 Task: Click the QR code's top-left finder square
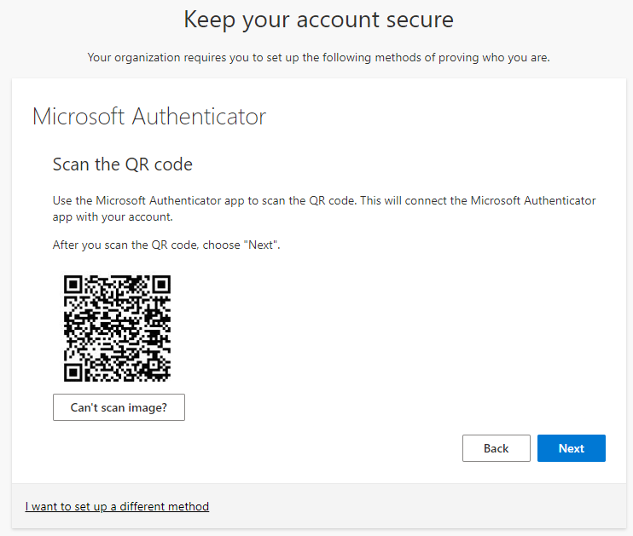pos(73,284)
